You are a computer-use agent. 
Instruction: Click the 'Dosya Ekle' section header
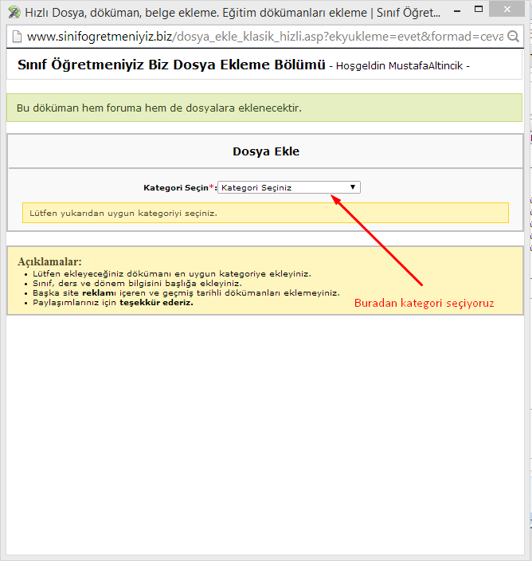(266, 151)
